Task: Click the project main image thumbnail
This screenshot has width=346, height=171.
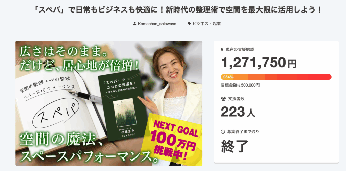Action: 109,103
